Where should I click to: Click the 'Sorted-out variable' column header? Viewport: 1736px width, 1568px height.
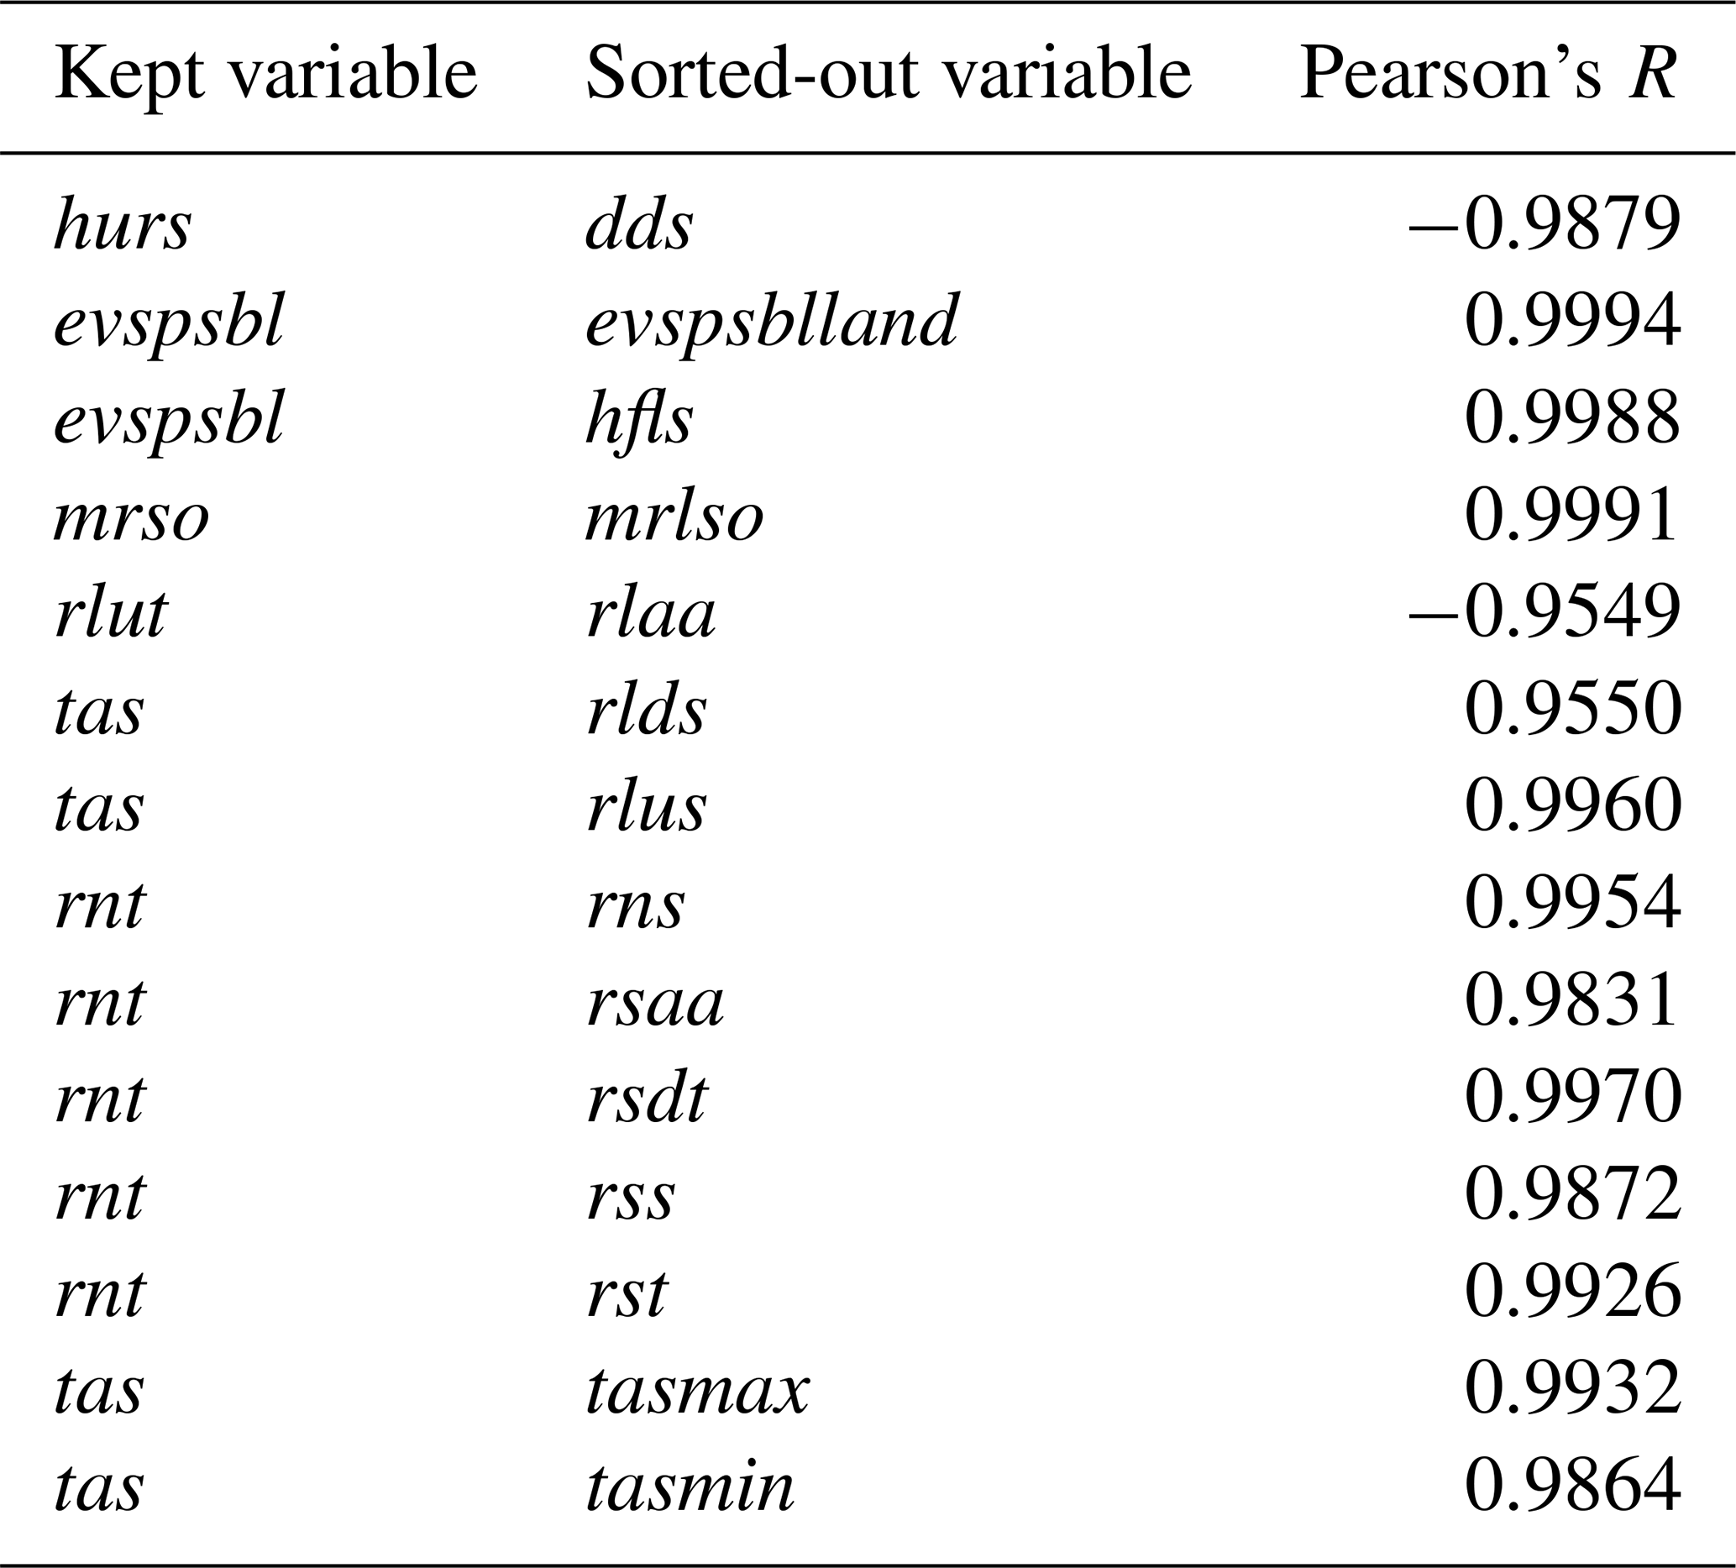click(888, 74)
